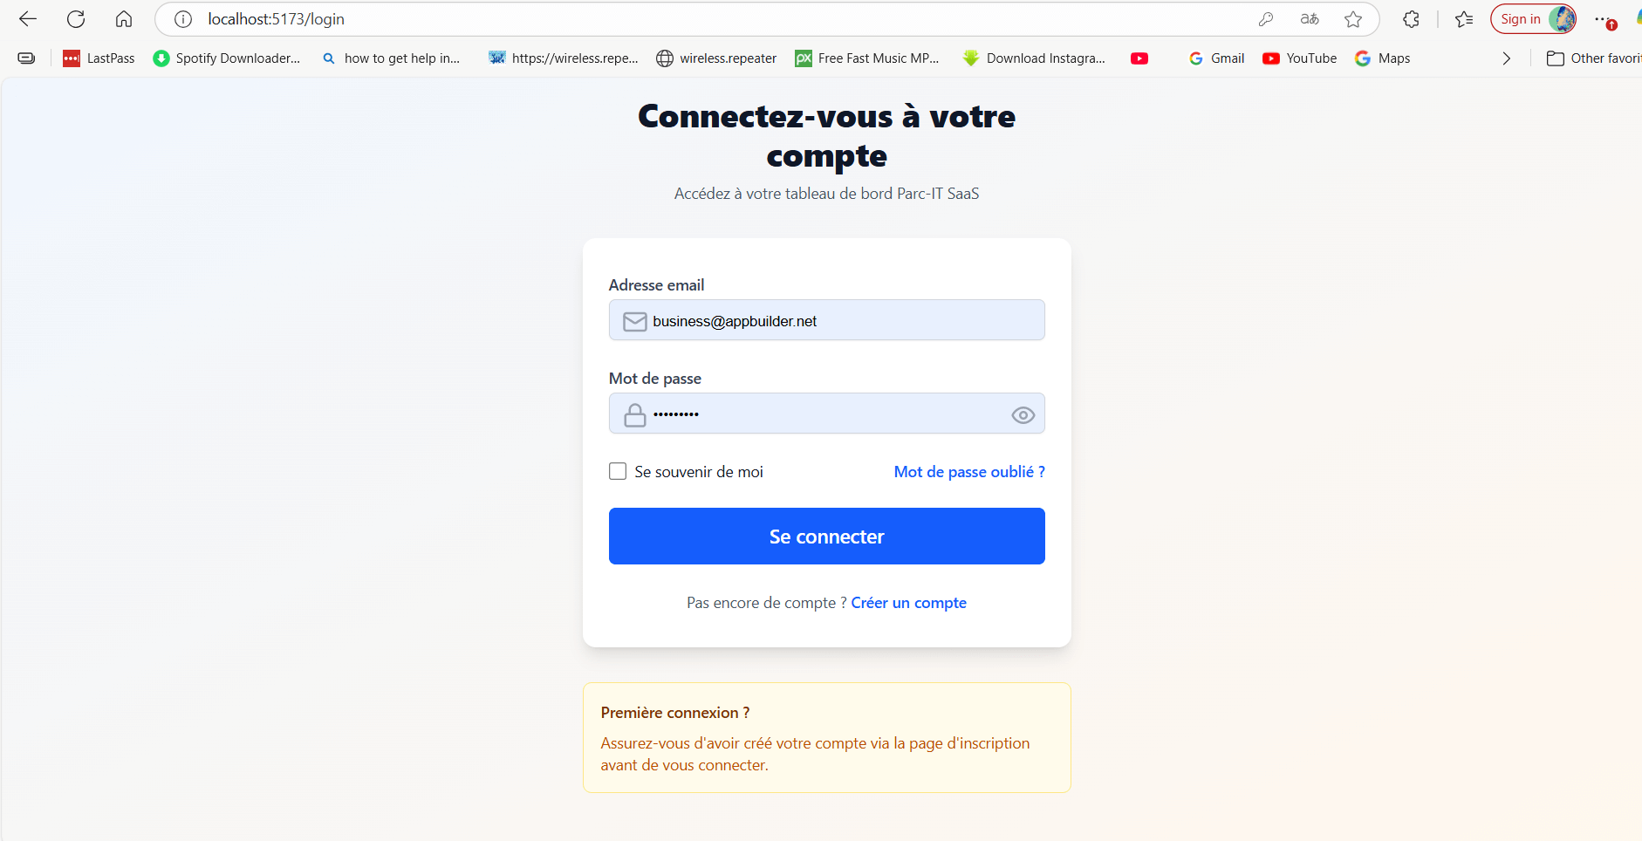
Task: Click the Sign in profile button
Action: tap(1533, 19)
